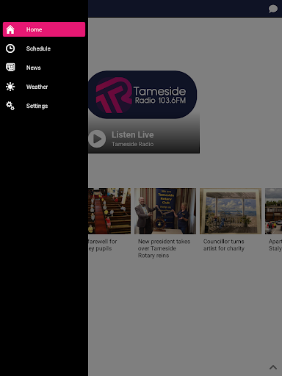Image resolution: width=282 pixels, height=376 pixels.
Task: Open the beach porch painting thumbnail
Action: 231,211
